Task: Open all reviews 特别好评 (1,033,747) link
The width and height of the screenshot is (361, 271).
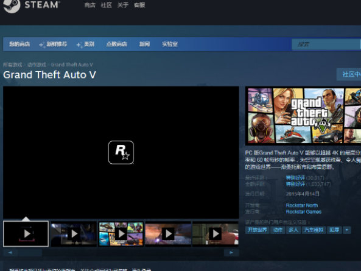Action: click(308, 184)
